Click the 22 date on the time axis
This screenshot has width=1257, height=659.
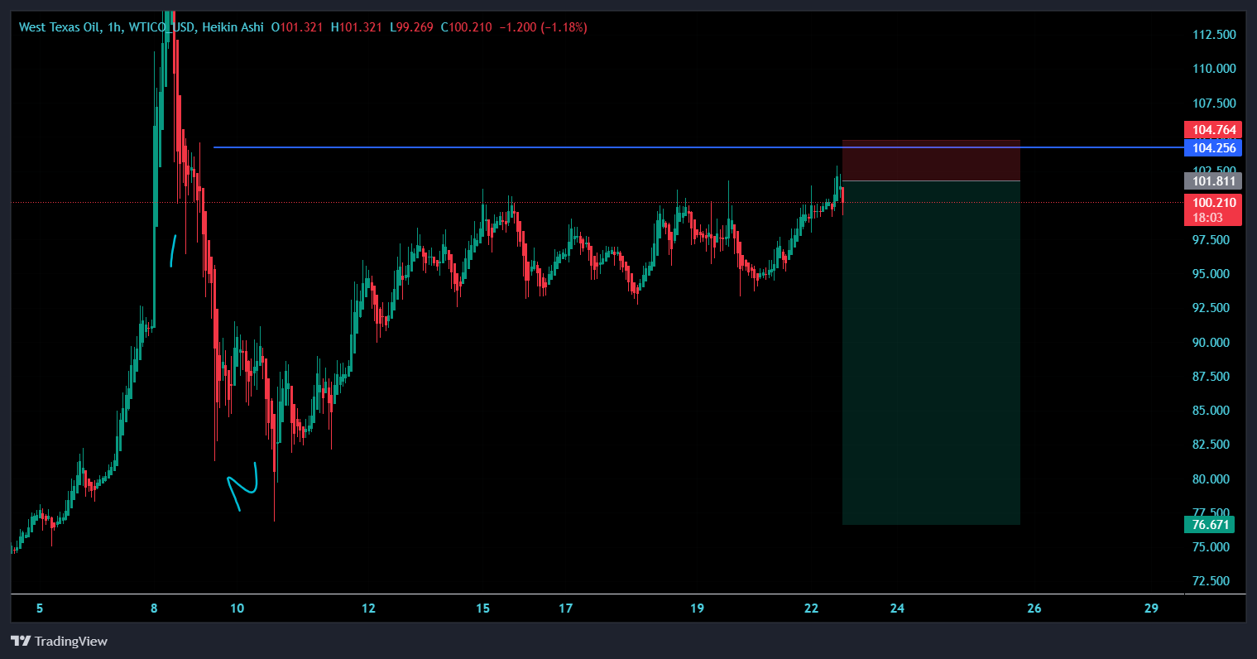pyautogui.click(x=811, y=608)
